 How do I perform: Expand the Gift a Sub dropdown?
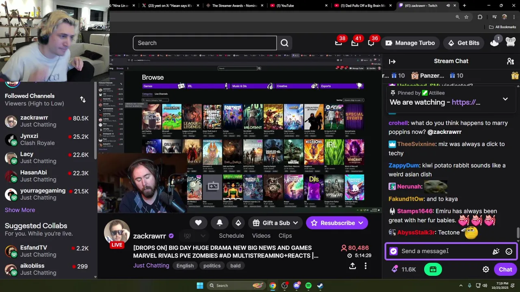[x=295, y=223]
